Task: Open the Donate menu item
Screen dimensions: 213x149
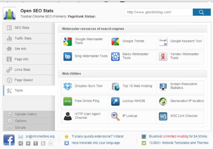Action: pos(29,128)
